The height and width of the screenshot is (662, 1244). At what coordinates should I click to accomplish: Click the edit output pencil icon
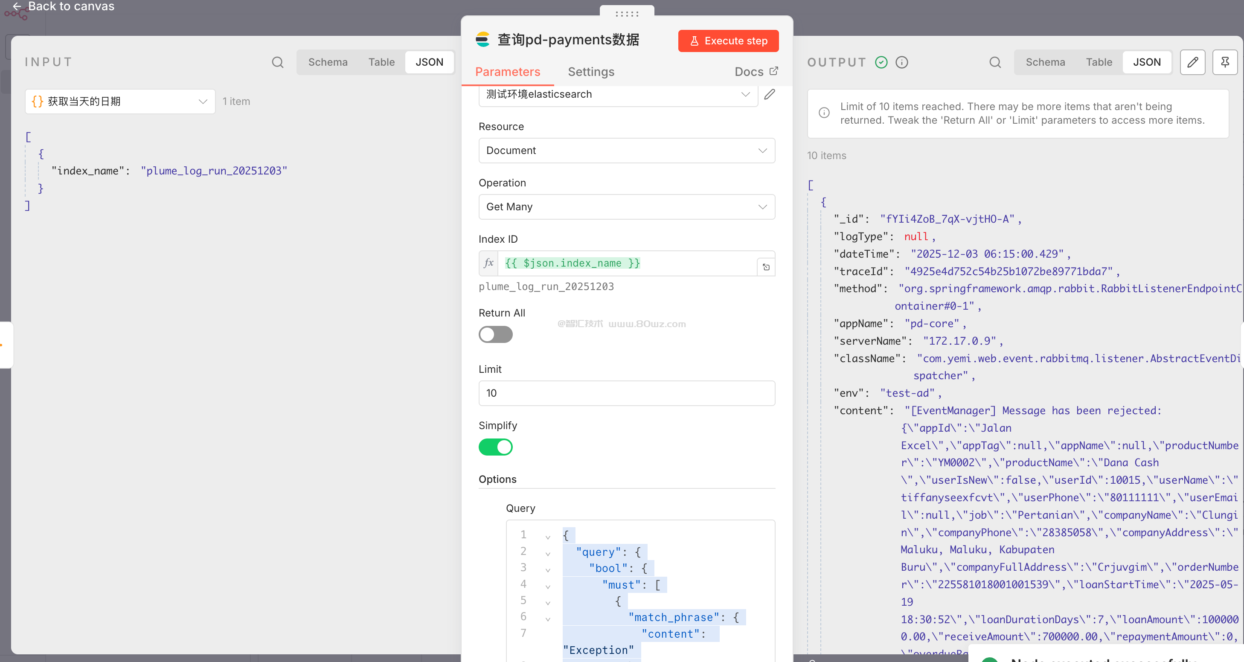pyautogui.click(x=1192, y=62)
